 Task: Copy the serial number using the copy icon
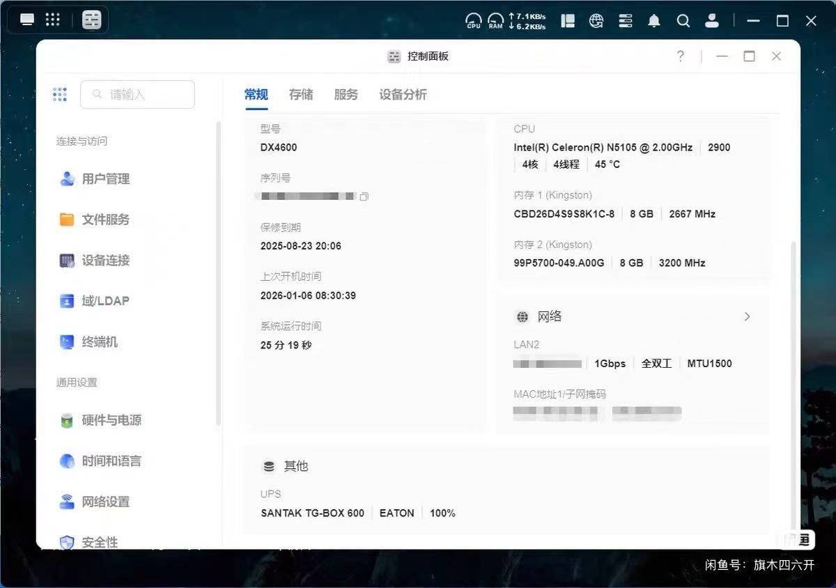[x=364, y=196]
